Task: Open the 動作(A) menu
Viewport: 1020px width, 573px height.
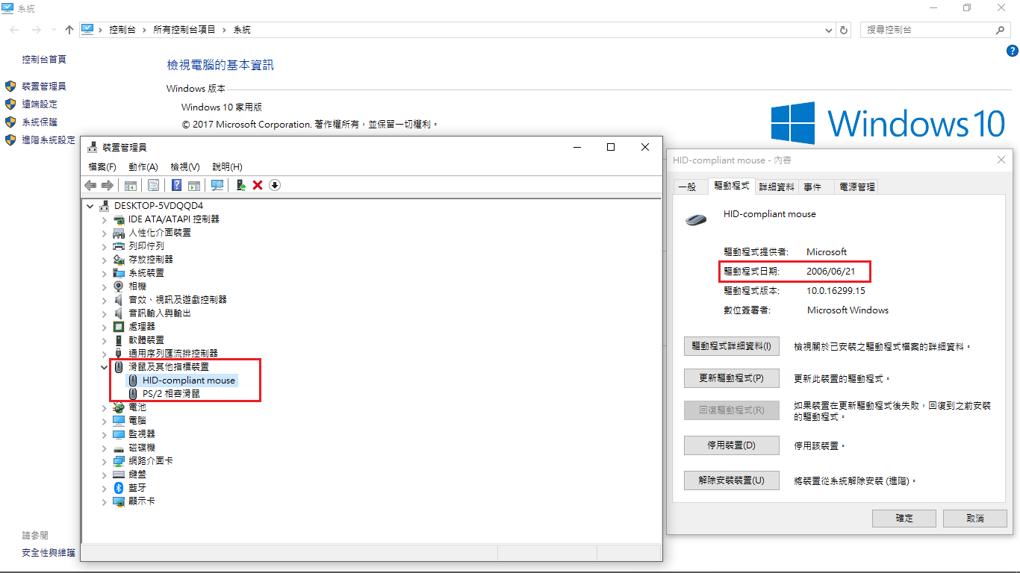Action: click(143, 167)
